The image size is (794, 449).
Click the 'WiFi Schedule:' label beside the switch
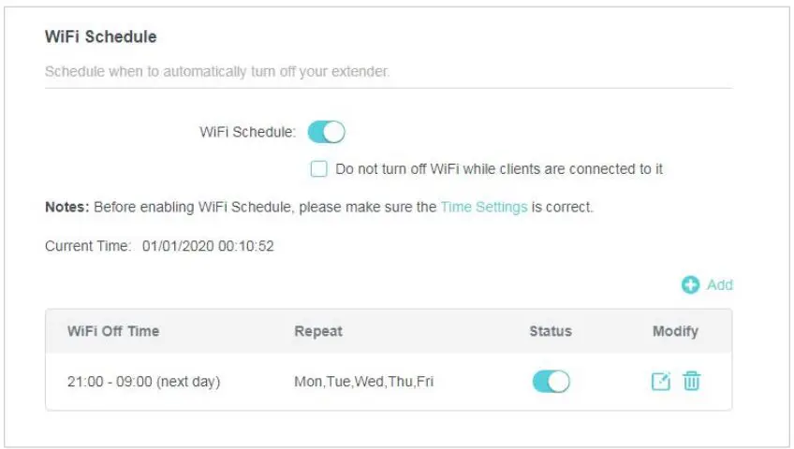pos(248,132)
